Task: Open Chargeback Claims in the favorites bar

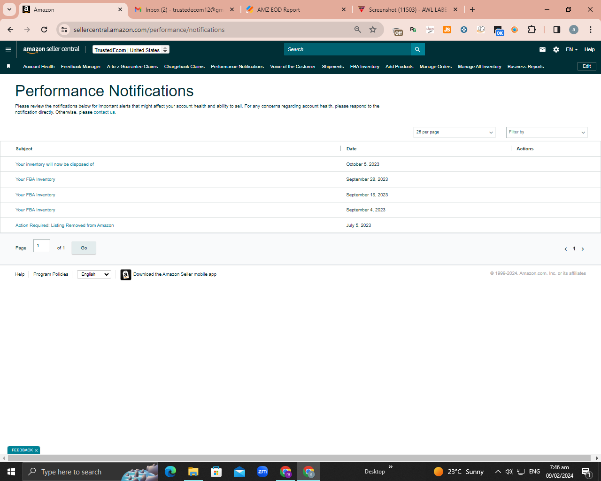Action: (185, 67)
